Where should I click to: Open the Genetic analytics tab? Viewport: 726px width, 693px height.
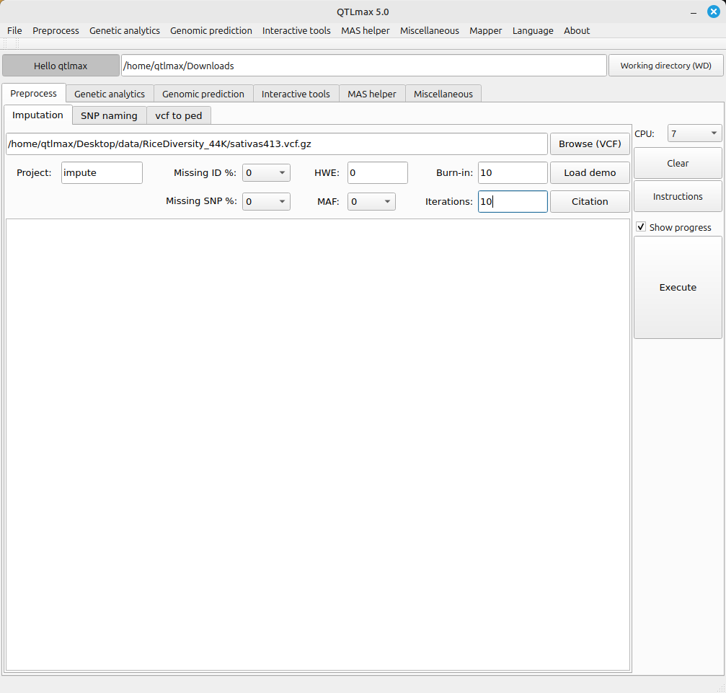[110, 94]
